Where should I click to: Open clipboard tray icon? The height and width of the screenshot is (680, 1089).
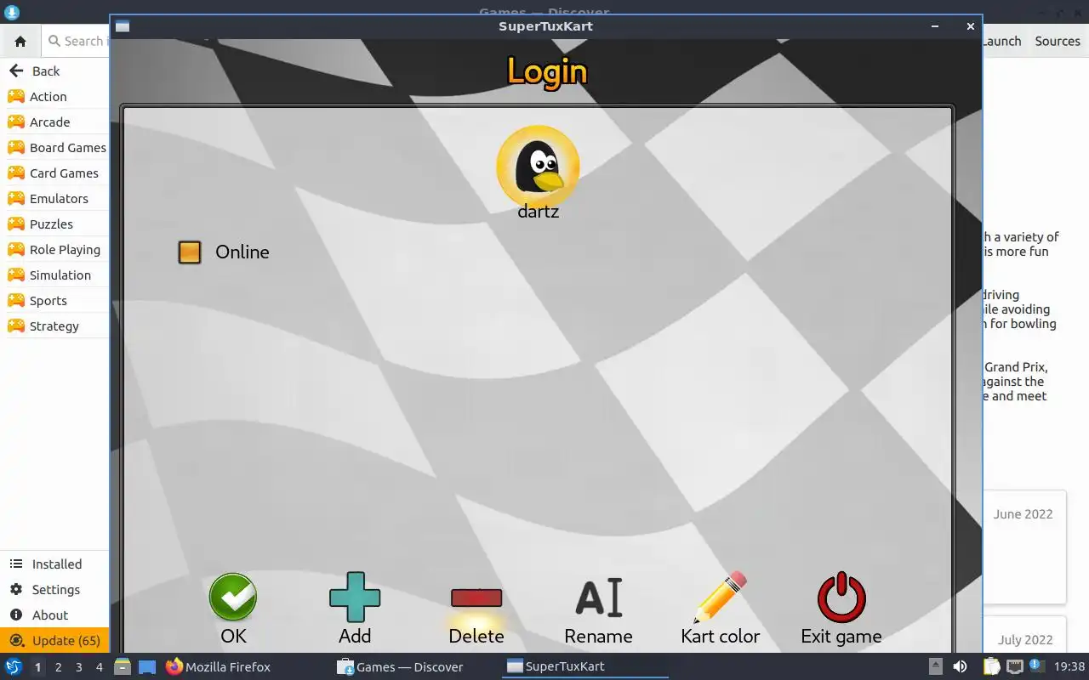click(991, 666)
